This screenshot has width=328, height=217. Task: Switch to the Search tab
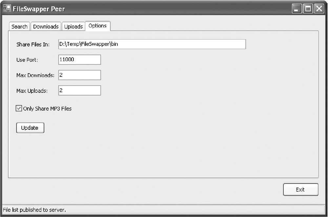click(19, 26)
